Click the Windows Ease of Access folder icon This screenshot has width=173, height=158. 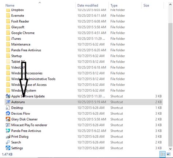[x=8, y=85]
